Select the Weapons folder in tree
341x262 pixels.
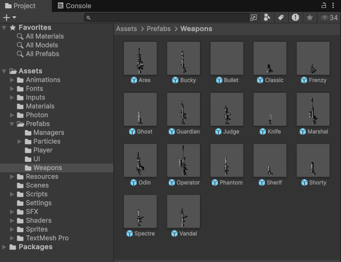pos(43,168)
